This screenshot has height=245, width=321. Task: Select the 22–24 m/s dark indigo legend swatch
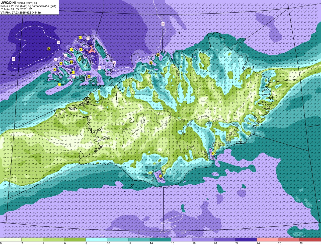246,239
